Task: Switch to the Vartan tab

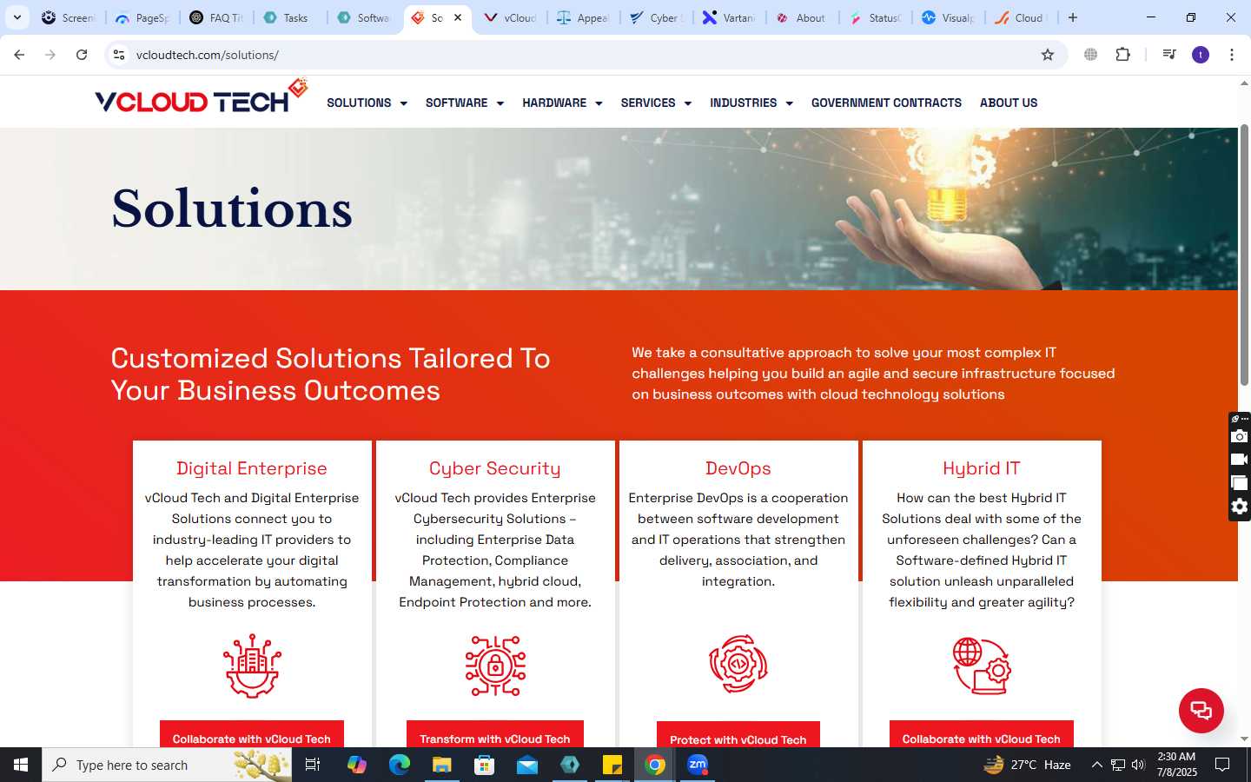Action: 730,17
